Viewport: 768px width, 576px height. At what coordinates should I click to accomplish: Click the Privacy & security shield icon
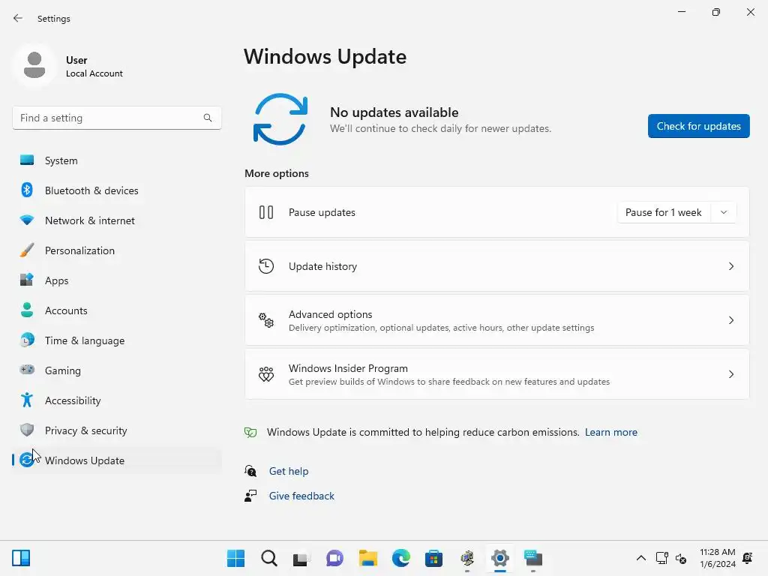27,430
